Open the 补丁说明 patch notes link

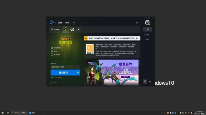point(55,54)
